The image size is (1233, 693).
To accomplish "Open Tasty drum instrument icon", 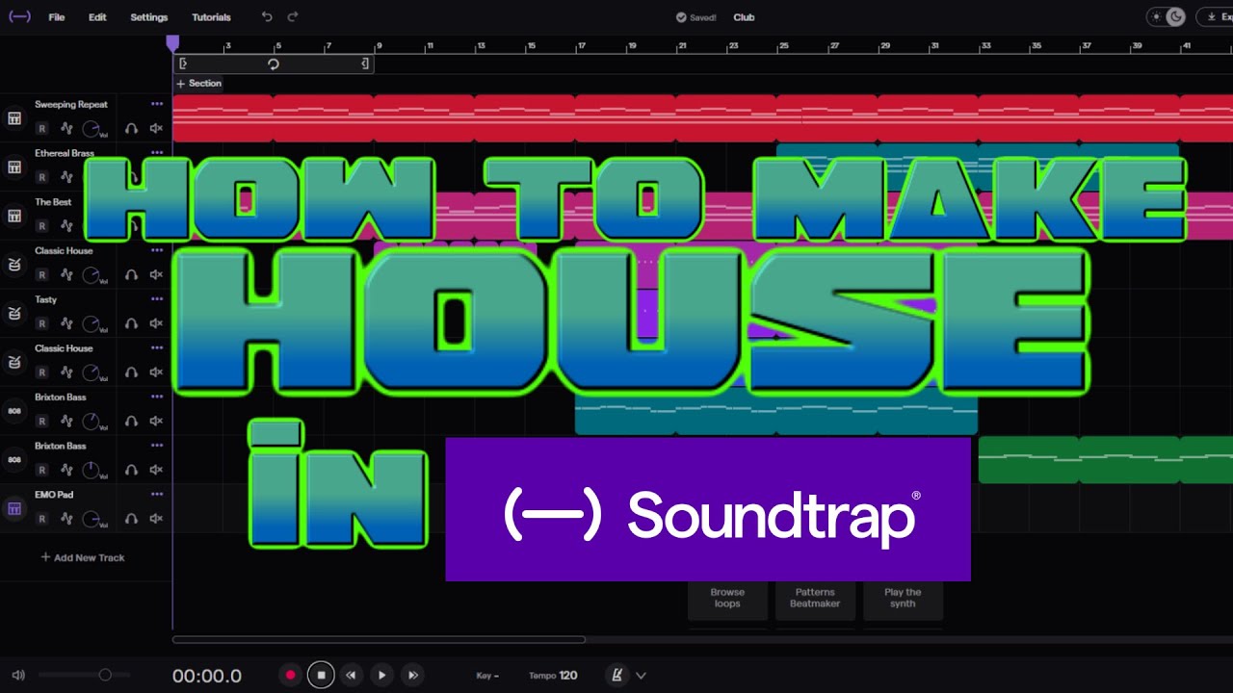I will coord(14,313).
